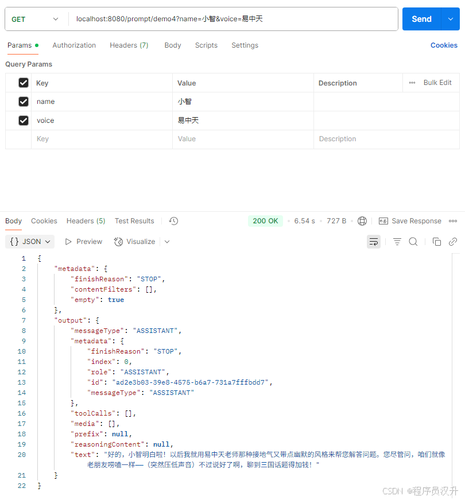Click the Save Response example icon
This screenshot has width=465, height=500.
pyautogui.click(x=383, y=221)
